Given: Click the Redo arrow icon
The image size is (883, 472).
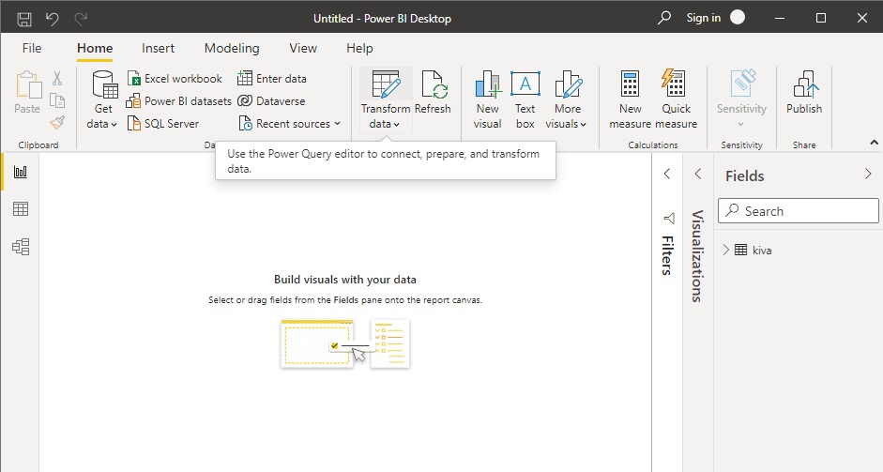Looking at the screenshot, I should 81,19.
